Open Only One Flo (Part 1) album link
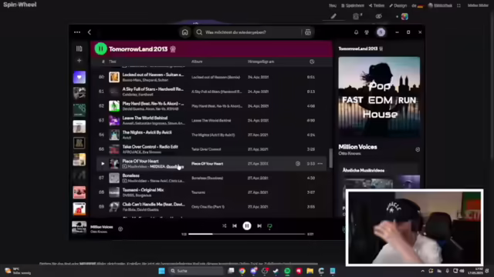 pos(208,207)
